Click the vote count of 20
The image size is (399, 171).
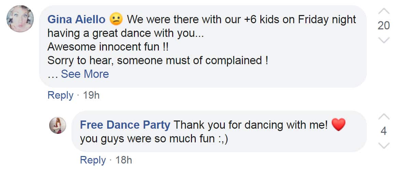(384, 26)
